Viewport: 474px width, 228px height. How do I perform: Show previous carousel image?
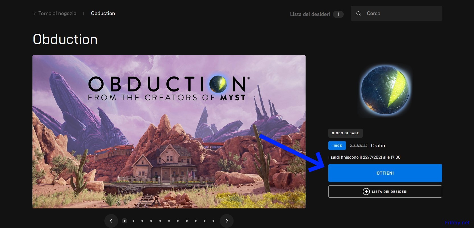tap(111, 221)
